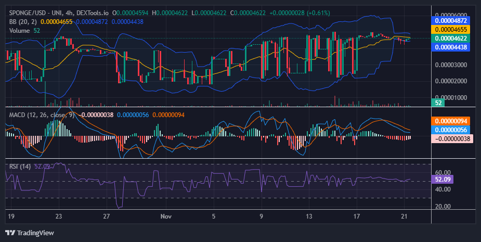
Task: Click the date 17 on time axis
Action: pos(356,216)
